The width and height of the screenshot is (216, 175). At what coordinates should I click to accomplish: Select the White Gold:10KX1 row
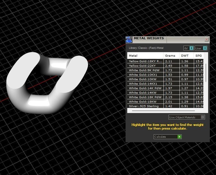point(165,75)
